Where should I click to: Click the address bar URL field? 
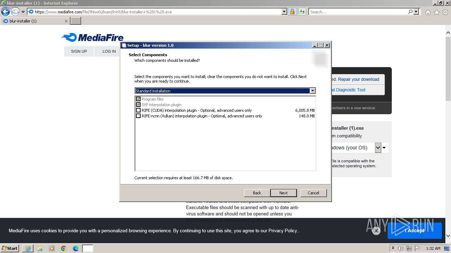(x=157, y=12)
